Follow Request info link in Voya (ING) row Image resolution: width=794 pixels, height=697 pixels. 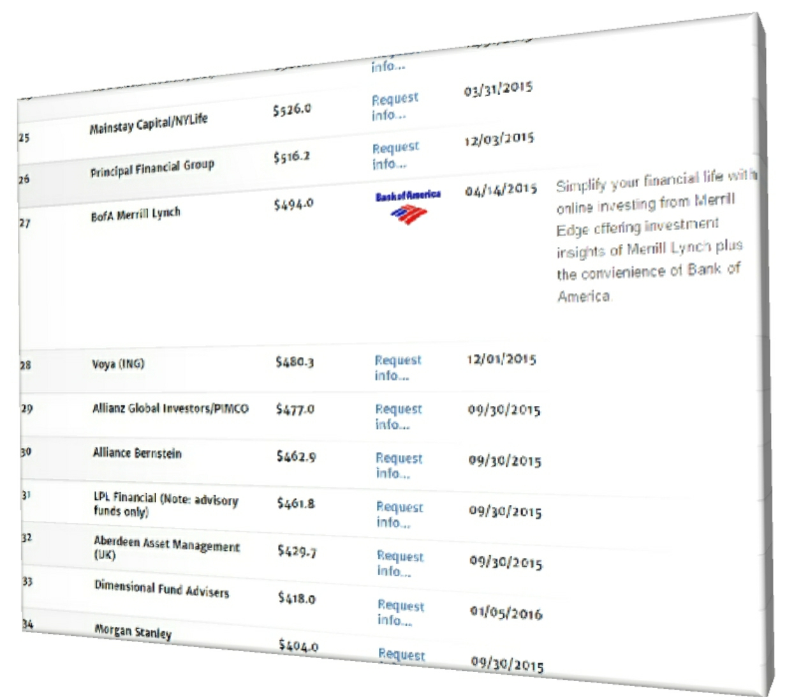pyautogui.click(x=398, y=368)
